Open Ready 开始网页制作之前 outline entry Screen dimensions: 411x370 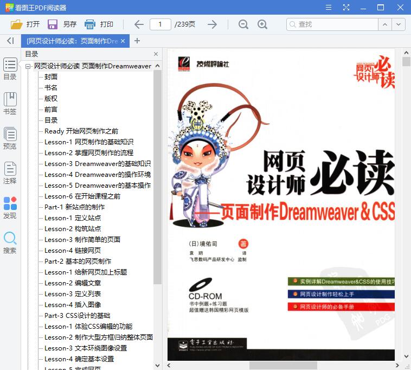(81, 131)
